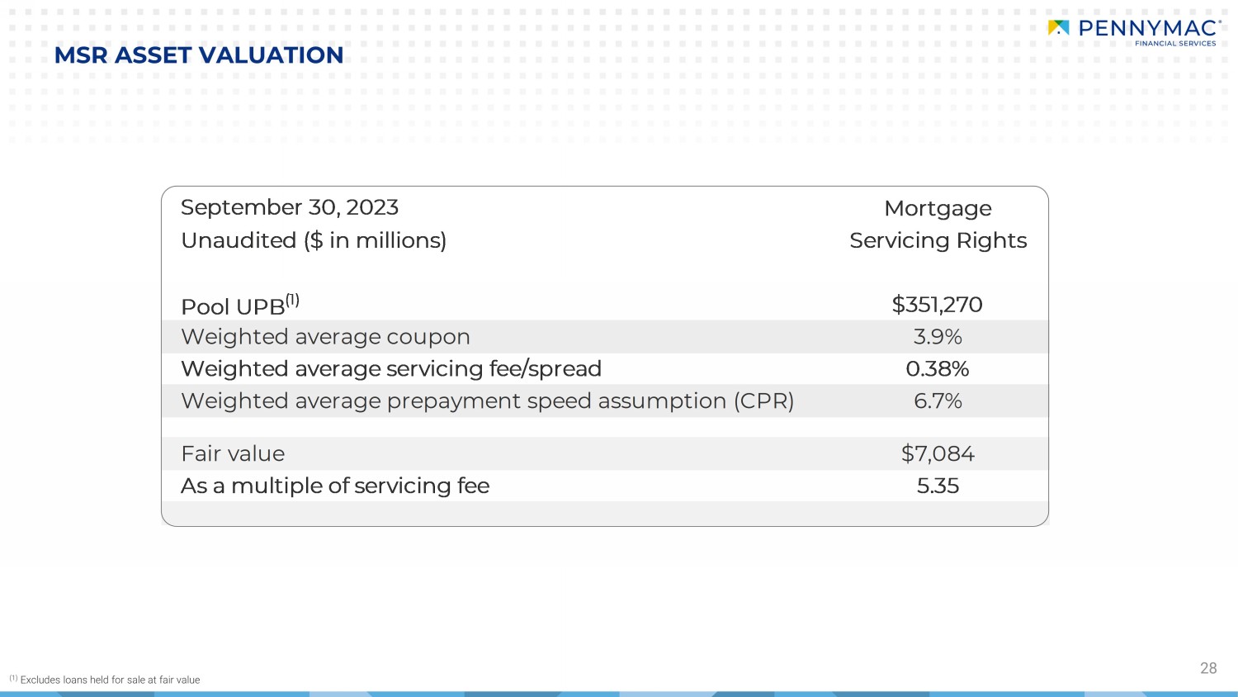Select the Weighted average coupon row

click(x=604, y=337)
